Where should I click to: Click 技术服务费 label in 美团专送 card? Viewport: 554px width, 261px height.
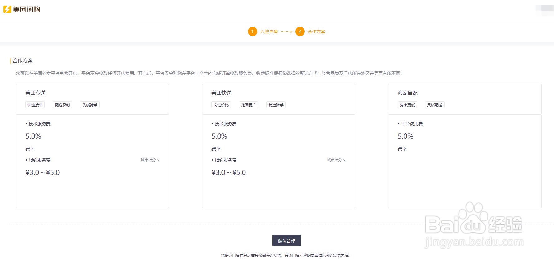pos(39,124)
